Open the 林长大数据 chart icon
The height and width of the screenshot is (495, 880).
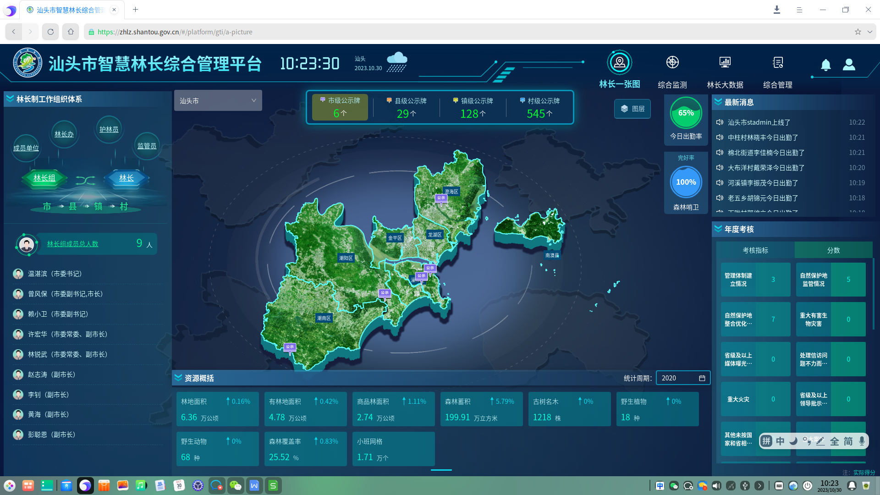coord(725,62)
